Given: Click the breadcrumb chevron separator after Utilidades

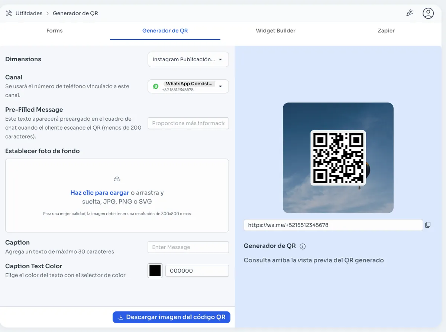Looking at the screenshot, I should pyautogui.click(x=48, y=13).
